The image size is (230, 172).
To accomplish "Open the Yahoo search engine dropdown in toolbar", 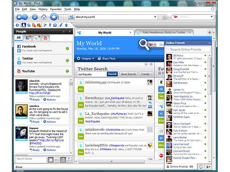I will [x=212, y=17].
